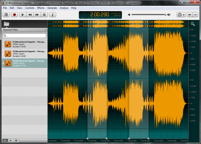Image resolution: width=201 pixels, height=144 pixels.
Task: Click the 01:20.000 timeline label
Action: click(x=79, y=141)
